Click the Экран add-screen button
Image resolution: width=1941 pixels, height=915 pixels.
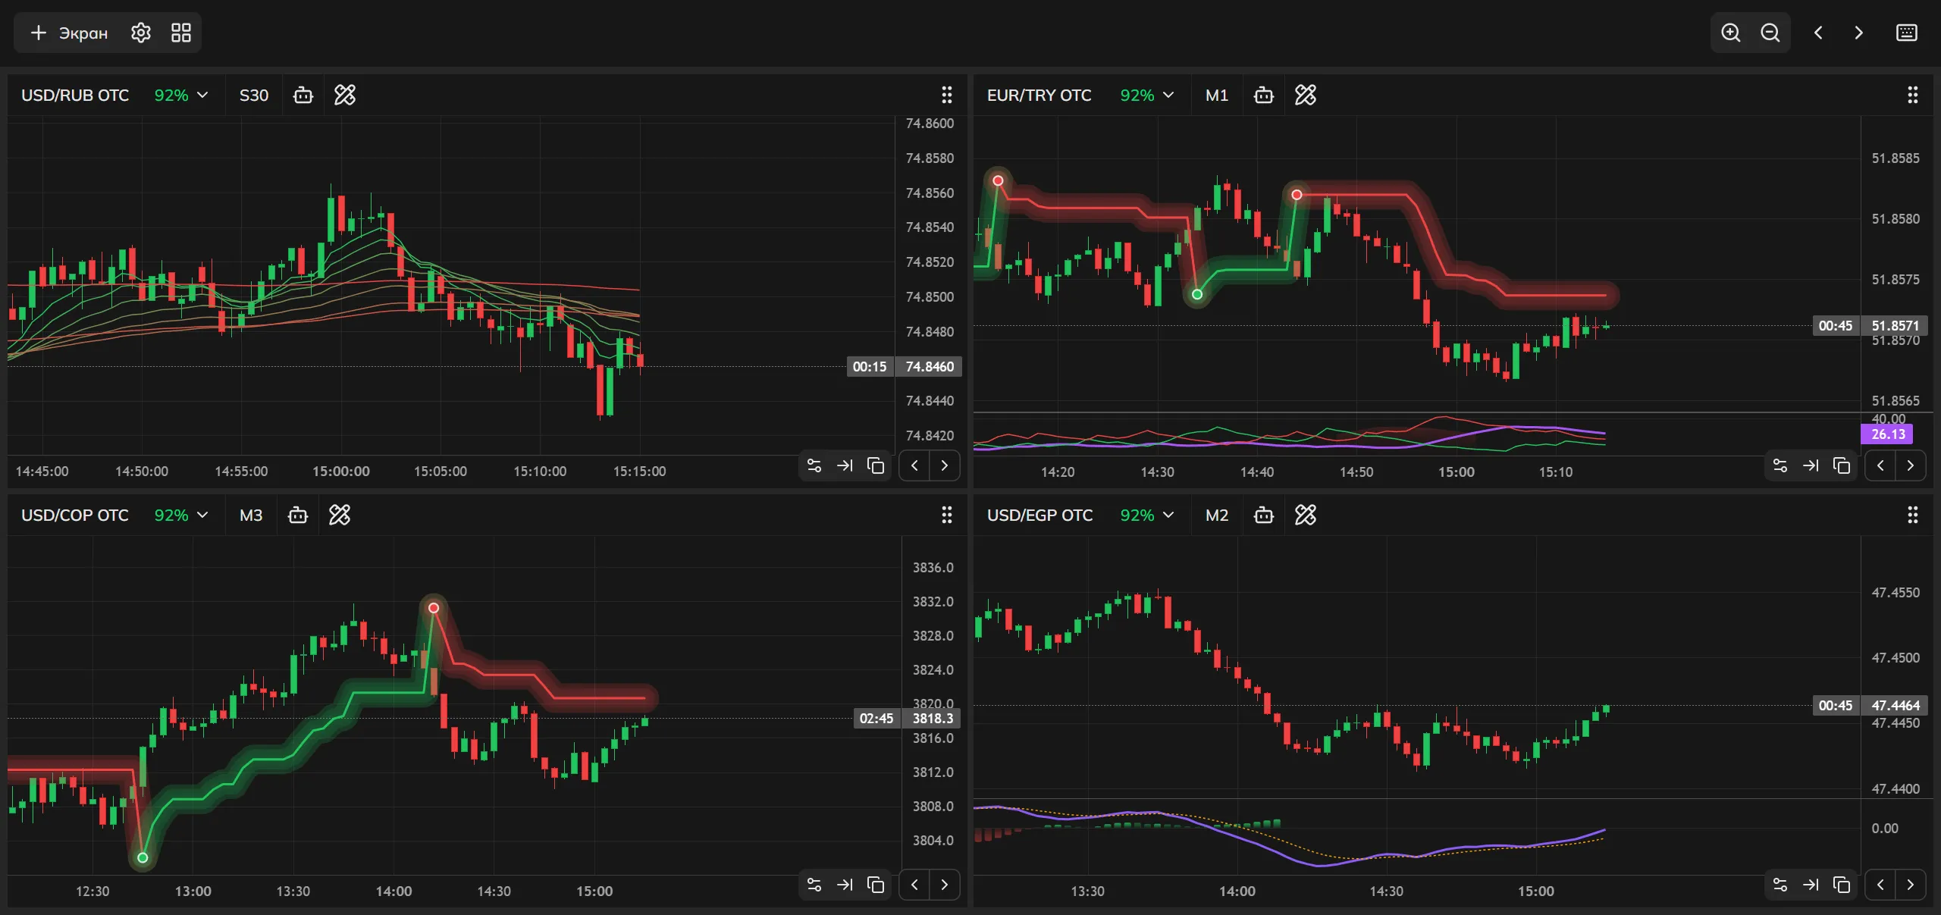tap(67, 33)
